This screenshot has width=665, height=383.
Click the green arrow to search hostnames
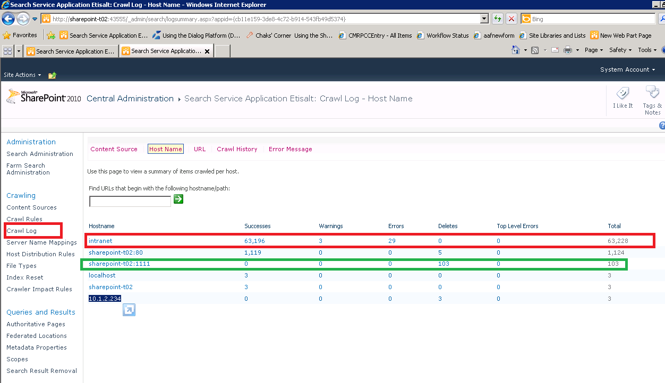178,199
